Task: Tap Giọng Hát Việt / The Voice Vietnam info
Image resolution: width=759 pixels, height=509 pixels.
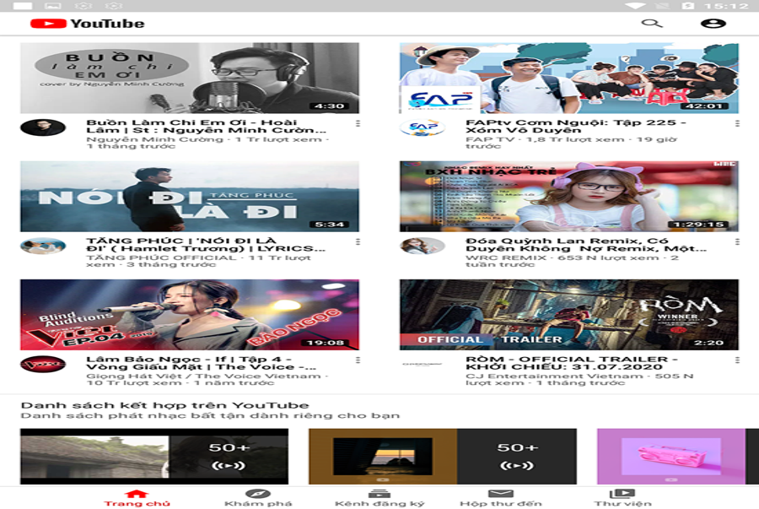Action: click(x=207, y=379)
